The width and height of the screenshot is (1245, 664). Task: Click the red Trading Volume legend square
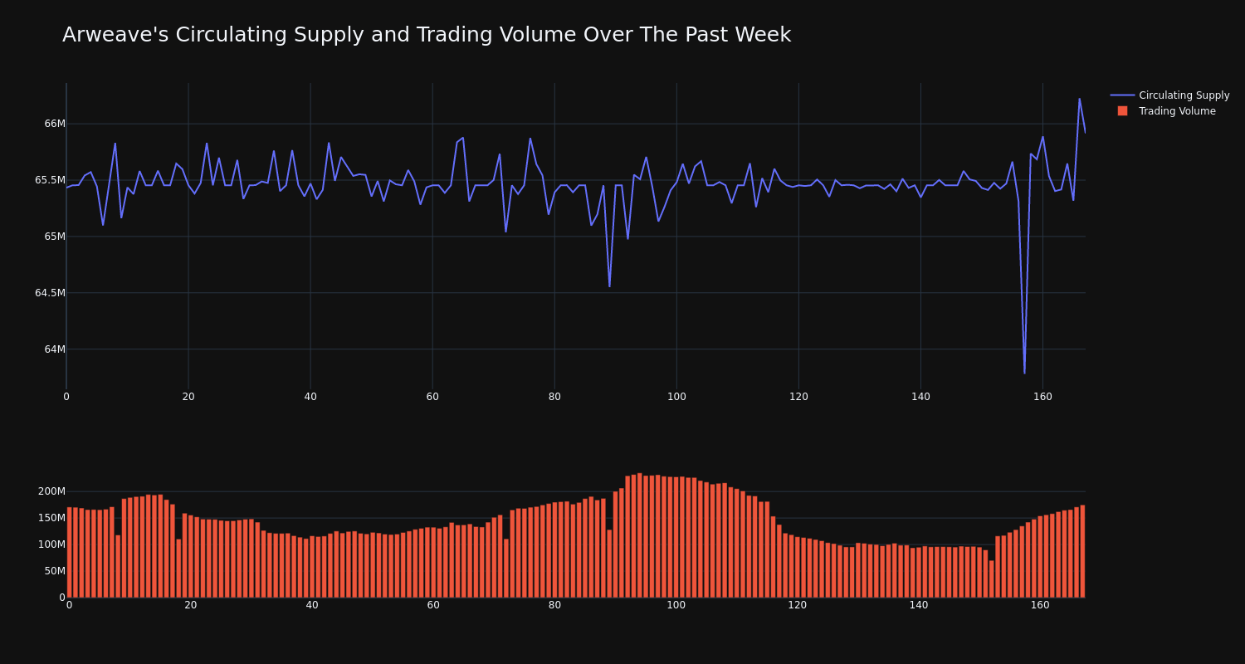click(x=1122, y=111)
